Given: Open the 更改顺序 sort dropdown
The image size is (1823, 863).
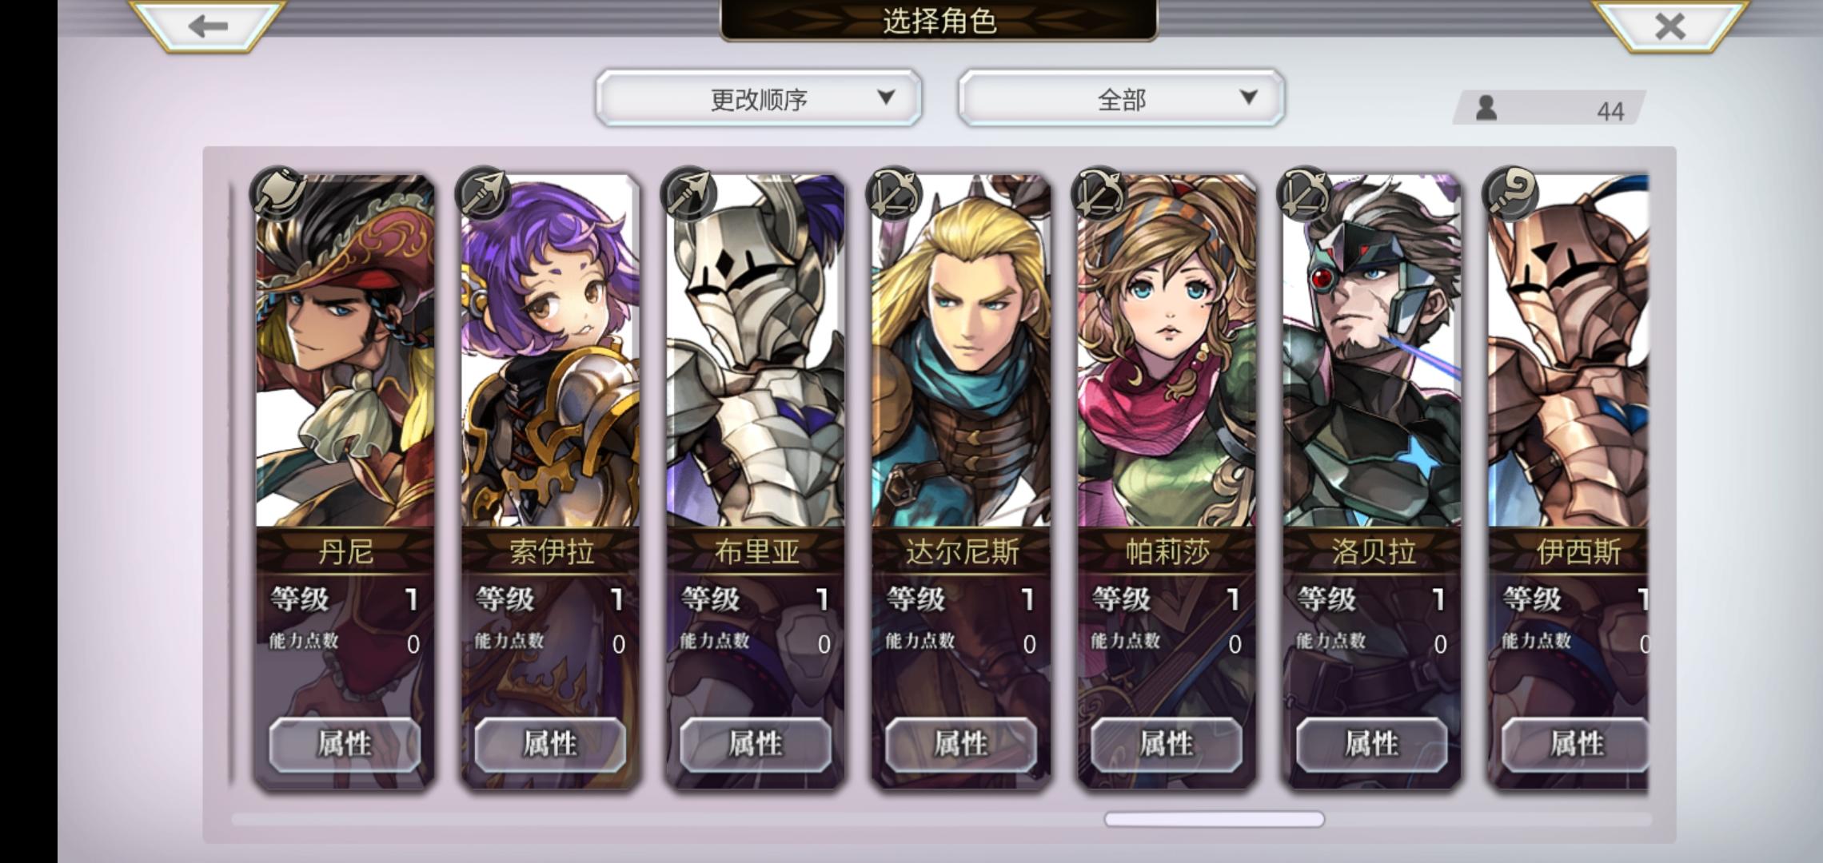Looking at the screenshot, I should [x=759, y=97].
